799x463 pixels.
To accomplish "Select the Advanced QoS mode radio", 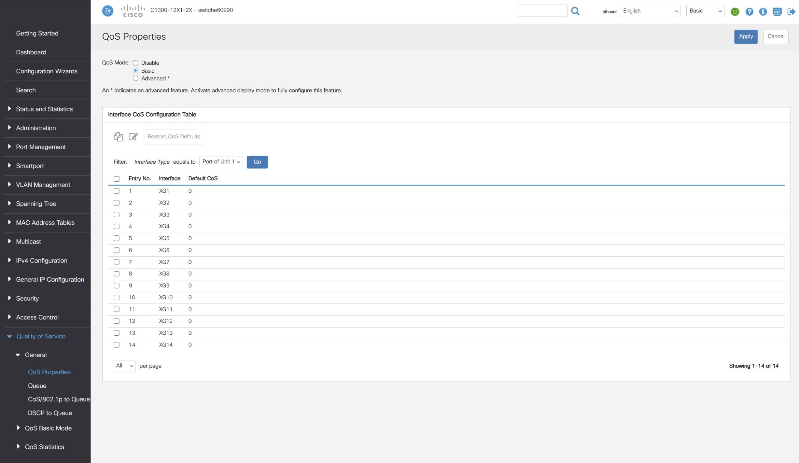I will pos(136,78).
